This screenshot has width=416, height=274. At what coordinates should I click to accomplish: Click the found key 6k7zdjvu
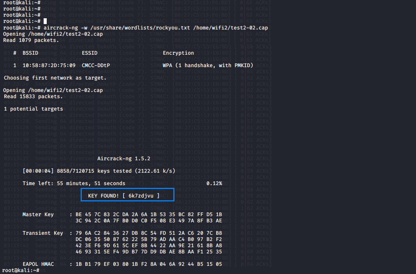point(141,196)
